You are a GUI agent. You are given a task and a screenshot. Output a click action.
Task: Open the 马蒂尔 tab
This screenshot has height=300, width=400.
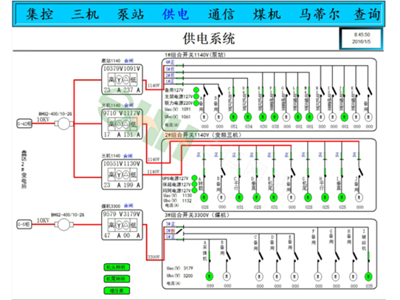320,14
